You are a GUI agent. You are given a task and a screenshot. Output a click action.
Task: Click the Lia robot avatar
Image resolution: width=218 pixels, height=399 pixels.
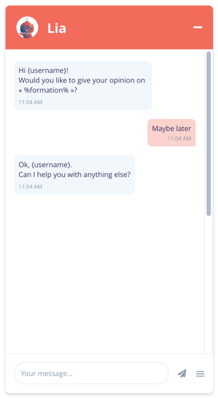click(x=27, y=28)
